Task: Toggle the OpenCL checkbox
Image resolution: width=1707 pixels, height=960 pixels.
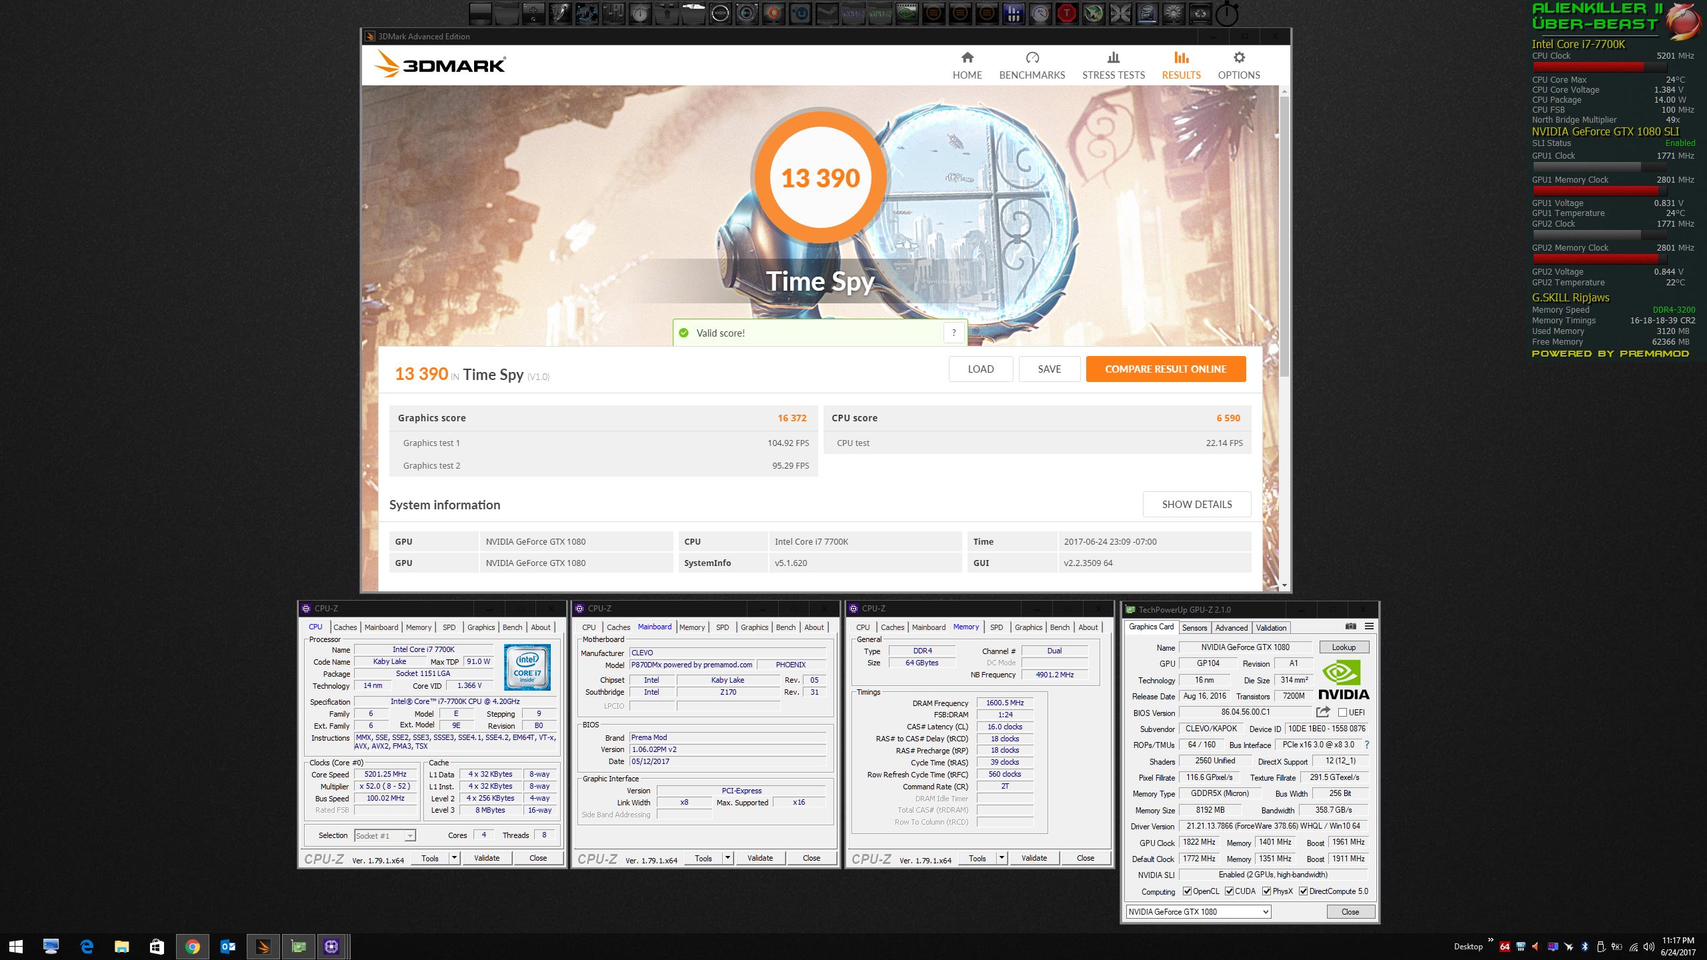Action: tap(1187, 891)
